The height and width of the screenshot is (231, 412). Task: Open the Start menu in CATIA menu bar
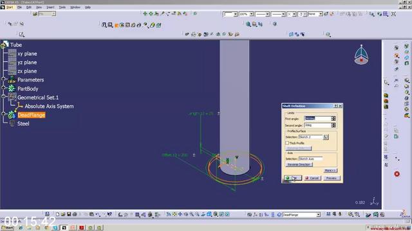pyautogui.click(x=9, y=7)
